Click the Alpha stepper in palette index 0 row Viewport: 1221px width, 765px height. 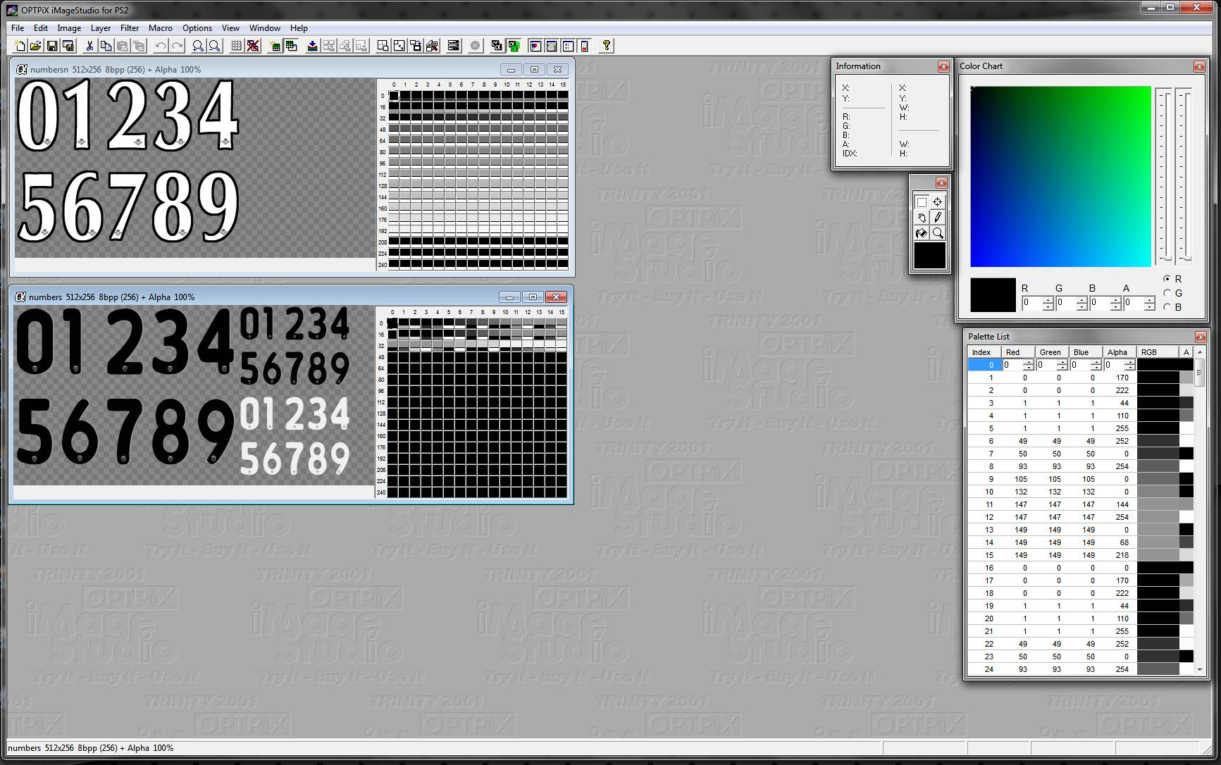(1130, 365)
